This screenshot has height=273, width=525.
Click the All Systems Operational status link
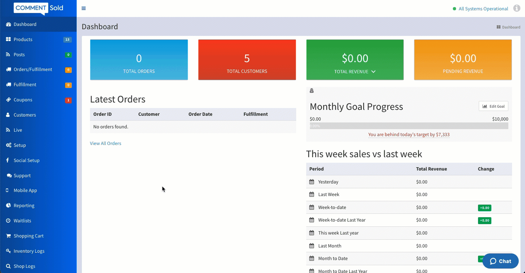click(x=483, y=9)
